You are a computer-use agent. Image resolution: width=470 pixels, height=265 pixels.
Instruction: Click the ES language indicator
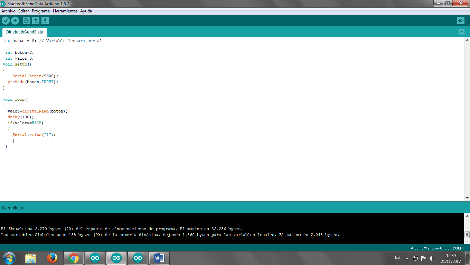397,257
